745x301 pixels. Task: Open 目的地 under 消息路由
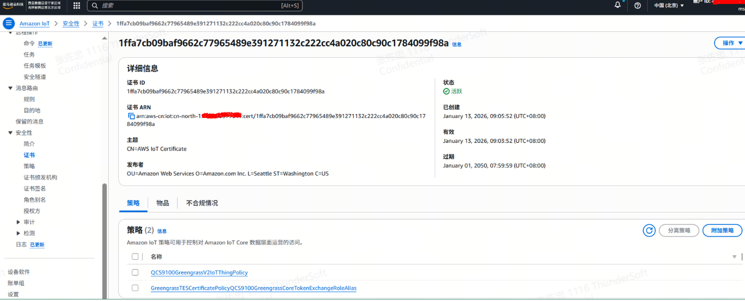(32, 110)
